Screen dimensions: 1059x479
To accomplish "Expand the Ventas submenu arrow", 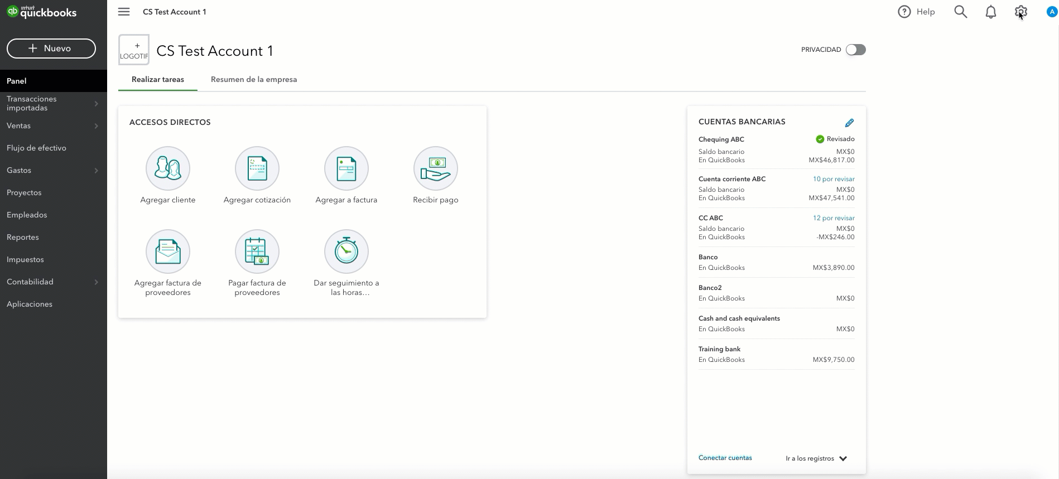I will click(x=97, y=126).
